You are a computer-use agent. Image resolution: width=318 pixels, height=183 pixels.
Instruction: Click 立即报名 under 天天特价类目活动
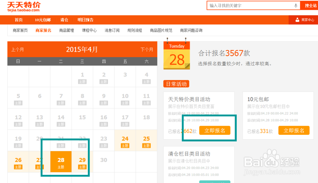[215, 130]
